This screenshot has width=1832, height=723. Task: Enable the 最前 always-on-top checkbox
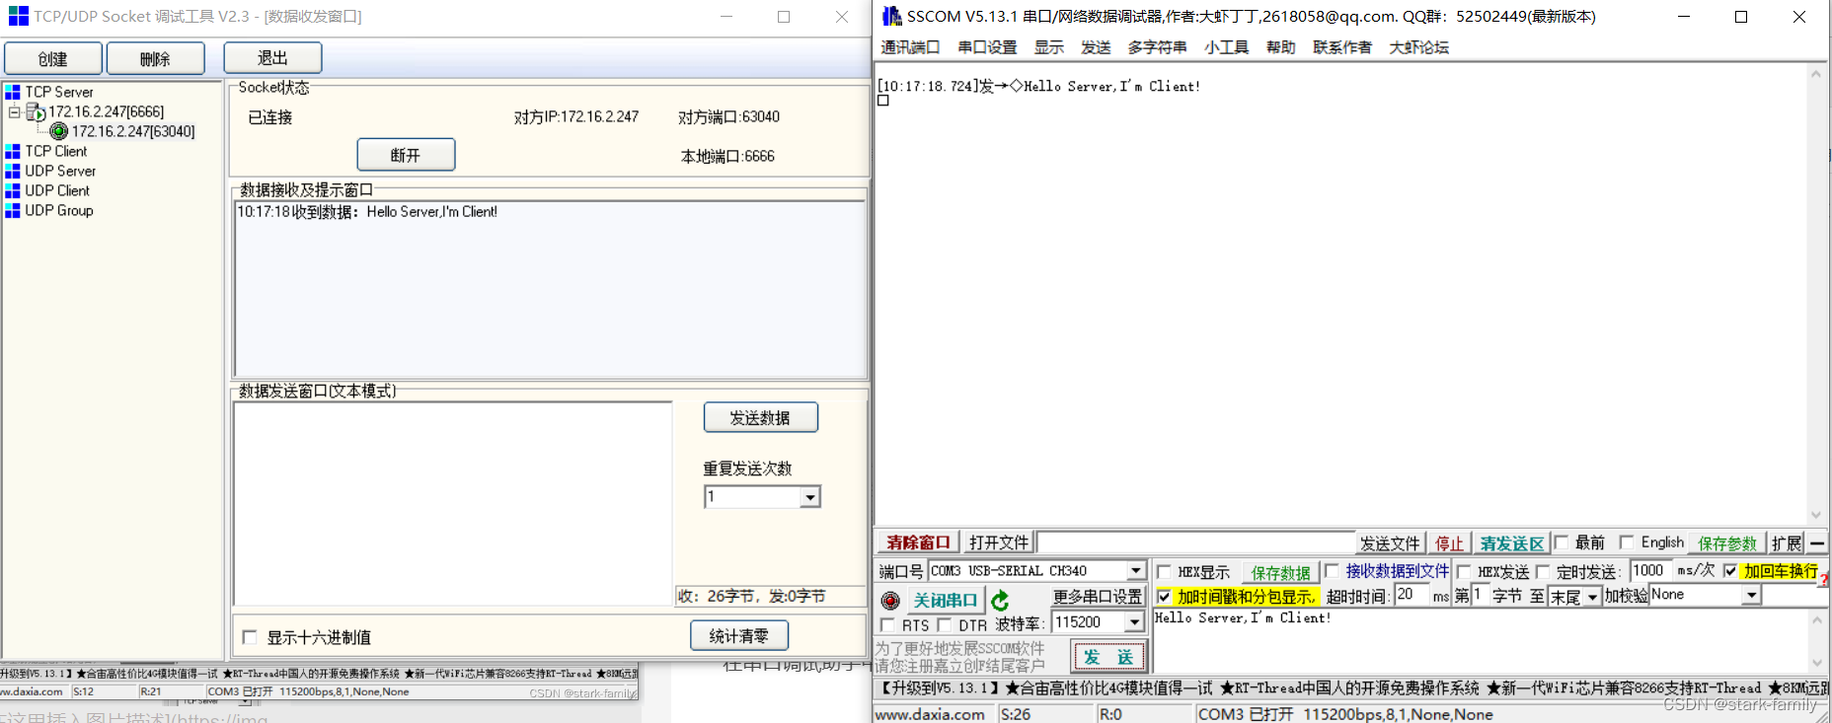tap(1562, 542)
